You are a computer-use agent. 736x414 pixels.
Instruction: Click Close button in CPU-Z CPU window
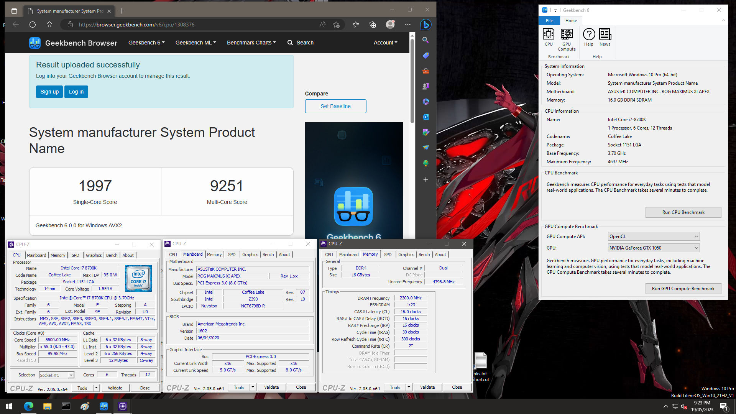(x=145, y=388)
